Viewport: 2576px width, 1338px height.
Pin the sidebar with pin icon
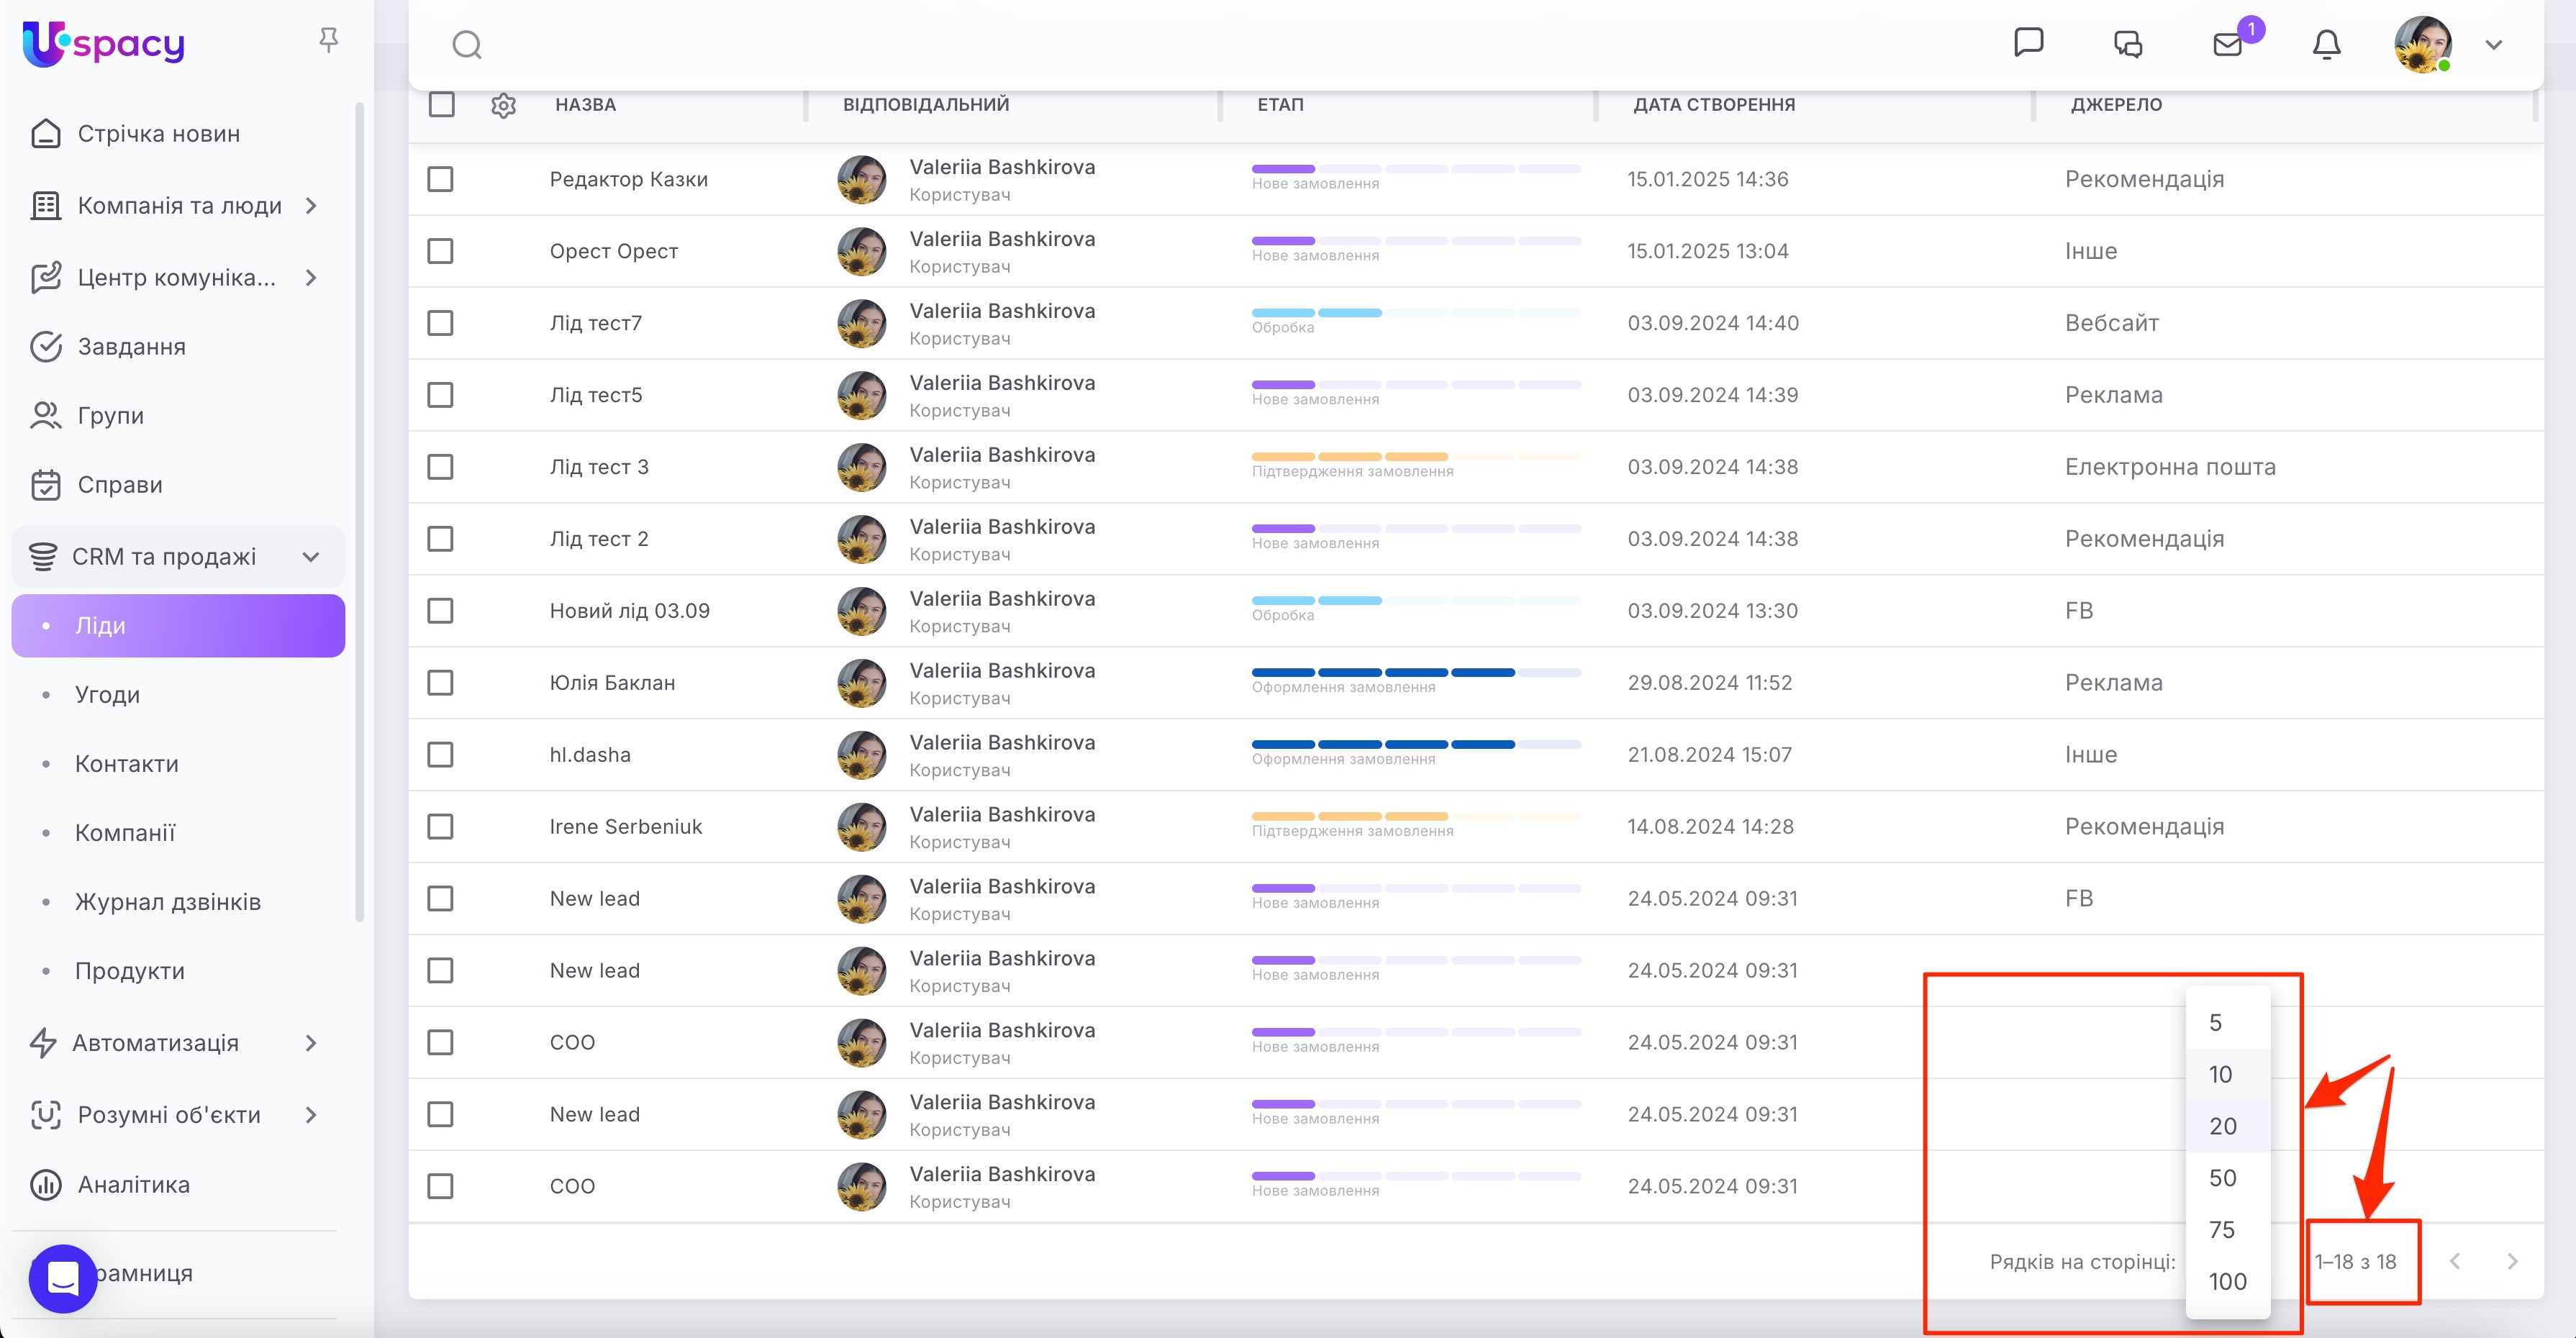point(328,40)
